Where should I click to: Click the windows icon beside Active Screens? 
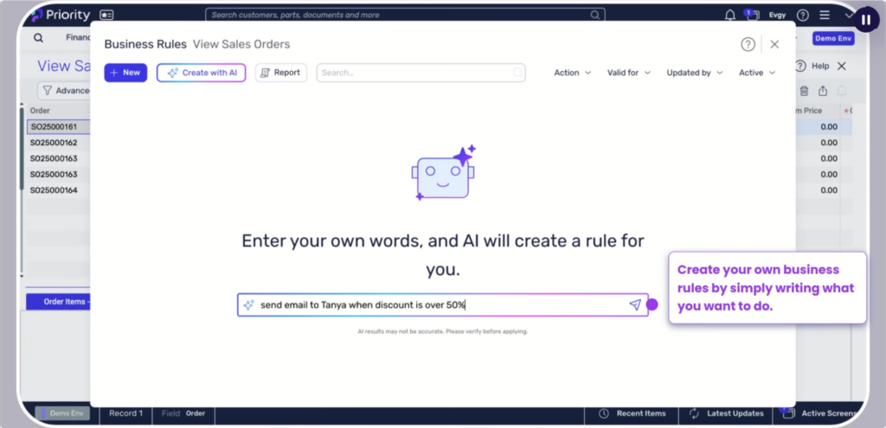coord(788,413)
